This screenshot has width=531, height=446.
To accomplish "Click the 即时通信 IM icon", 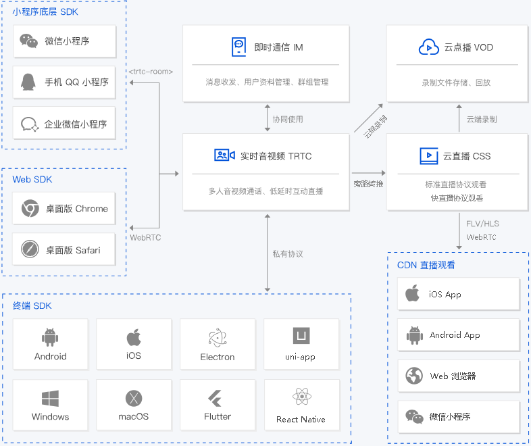I will [x=238, y=47].
